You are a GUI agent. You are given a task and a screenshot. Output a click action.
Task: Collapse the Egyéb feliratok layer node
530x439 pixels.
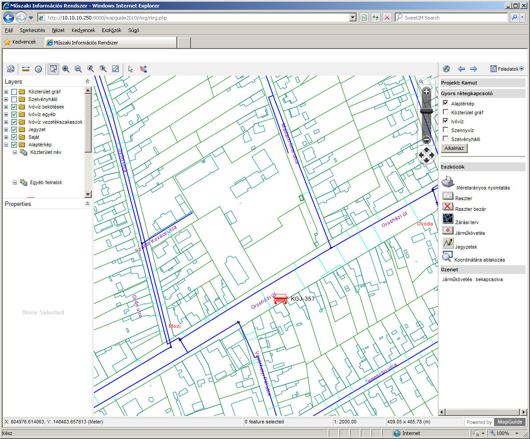tap(15, 182)
